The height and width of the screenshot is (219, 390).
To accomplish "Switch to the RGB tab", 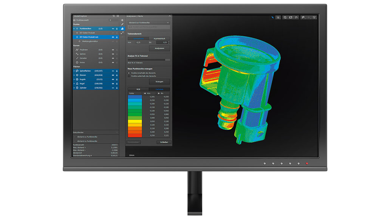I will coord(138,89).
